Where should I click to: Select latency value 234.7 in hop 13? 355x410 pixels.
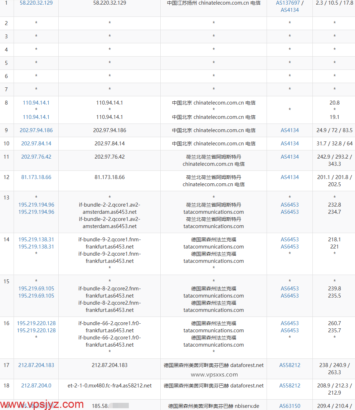pyautogui.click(x=334, y=212)
